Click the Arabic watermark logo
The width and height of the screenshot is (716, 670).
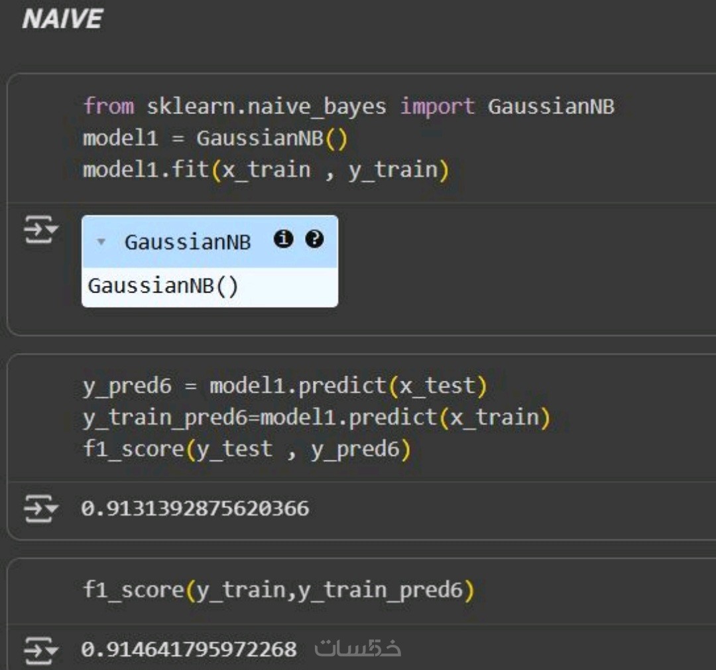point(358,647)
